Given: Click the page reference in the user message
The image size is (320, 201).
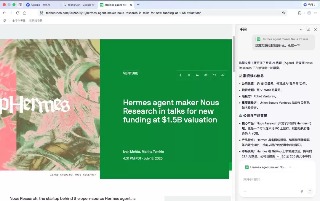Looking at the screenshot, I should click(284, 39).
